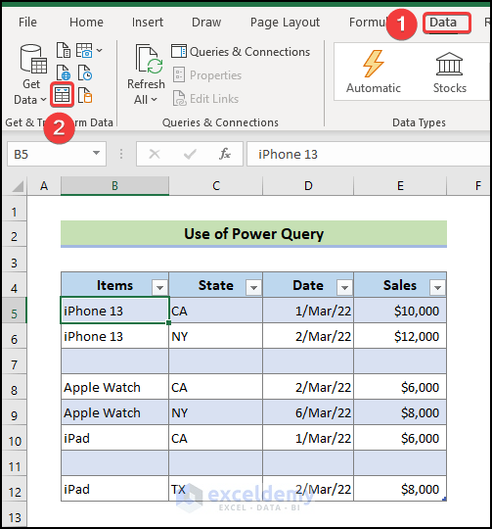Viewport: 492px width, 529px height.
Task: Expand the Name Box dropdown arrow
Action: tap(96, 153)
